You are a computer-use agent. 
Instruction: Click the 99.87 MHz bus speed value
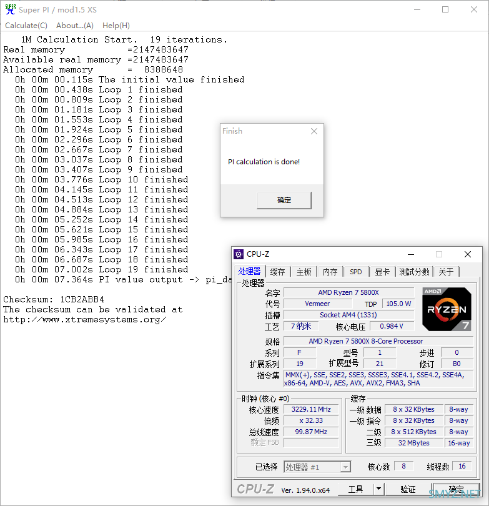(x=311, y=432)
